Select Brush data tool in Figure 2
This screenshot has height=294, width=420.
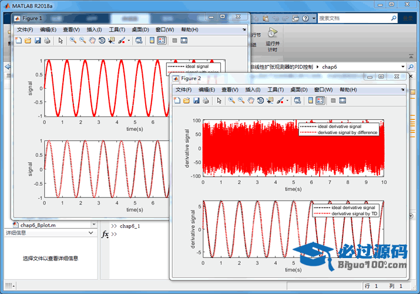pos(280,101)
